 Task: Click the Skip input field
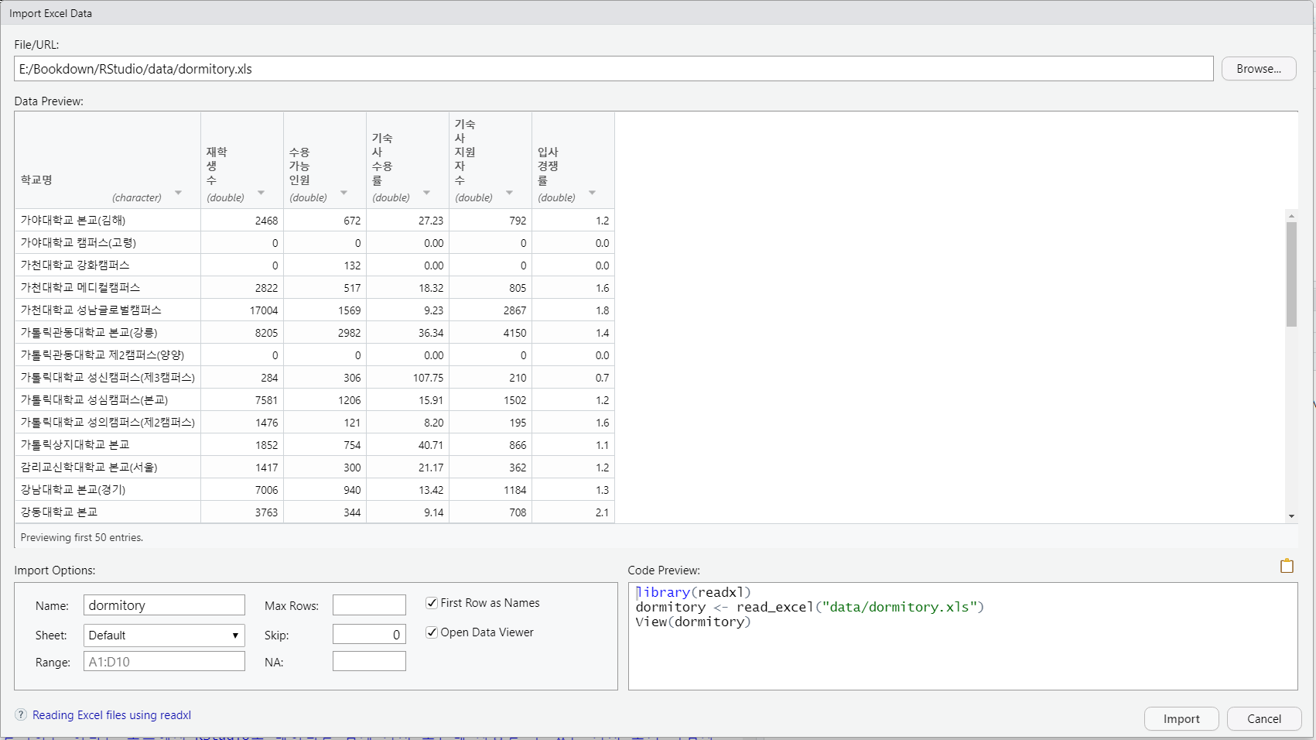click(x=369, y=635)
